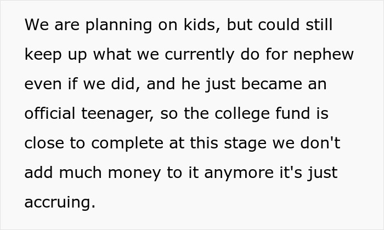
Task: Click the word "planning" in first line
Action: tap(110, 26)
